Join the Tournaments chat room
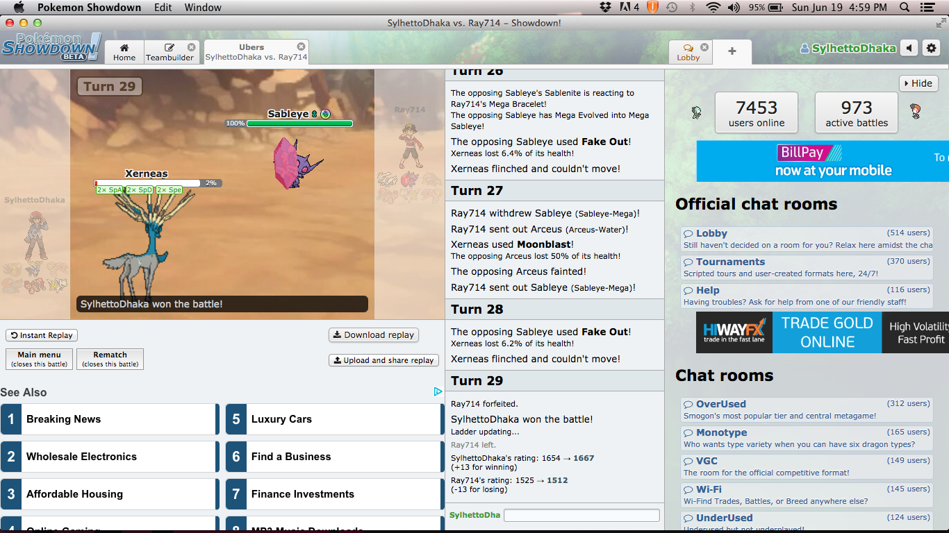 (807, 267)
